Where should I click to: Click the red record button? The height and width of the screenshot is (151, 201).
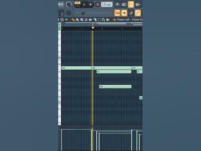pyautogui.click(x=98, y=5)
